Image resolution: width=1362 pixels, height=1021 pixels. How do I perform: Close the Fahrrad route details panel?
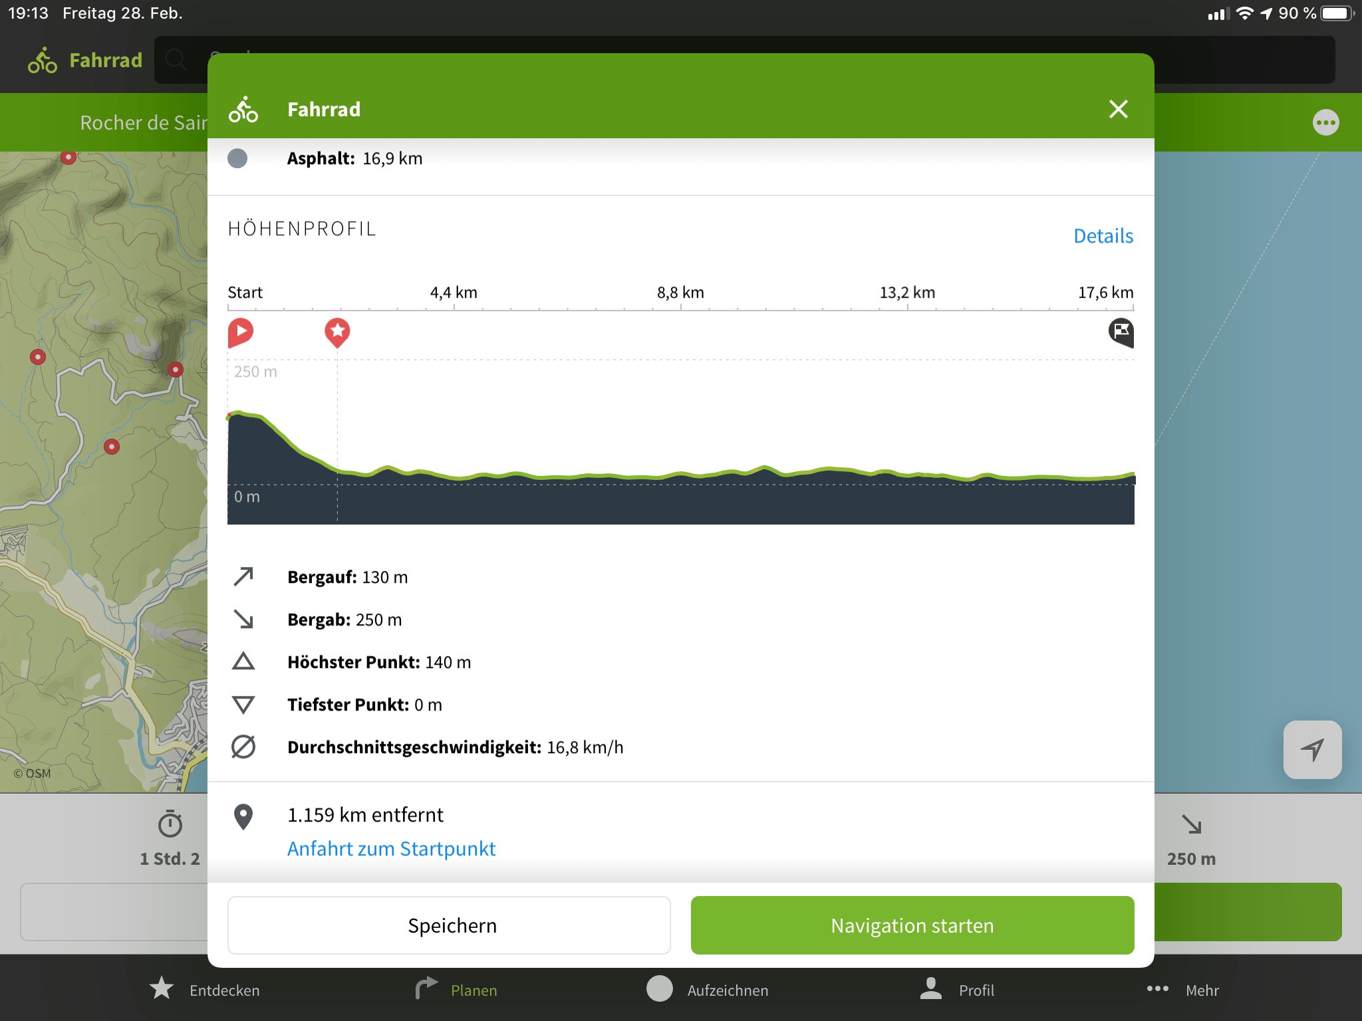(x=1118, y=109)
